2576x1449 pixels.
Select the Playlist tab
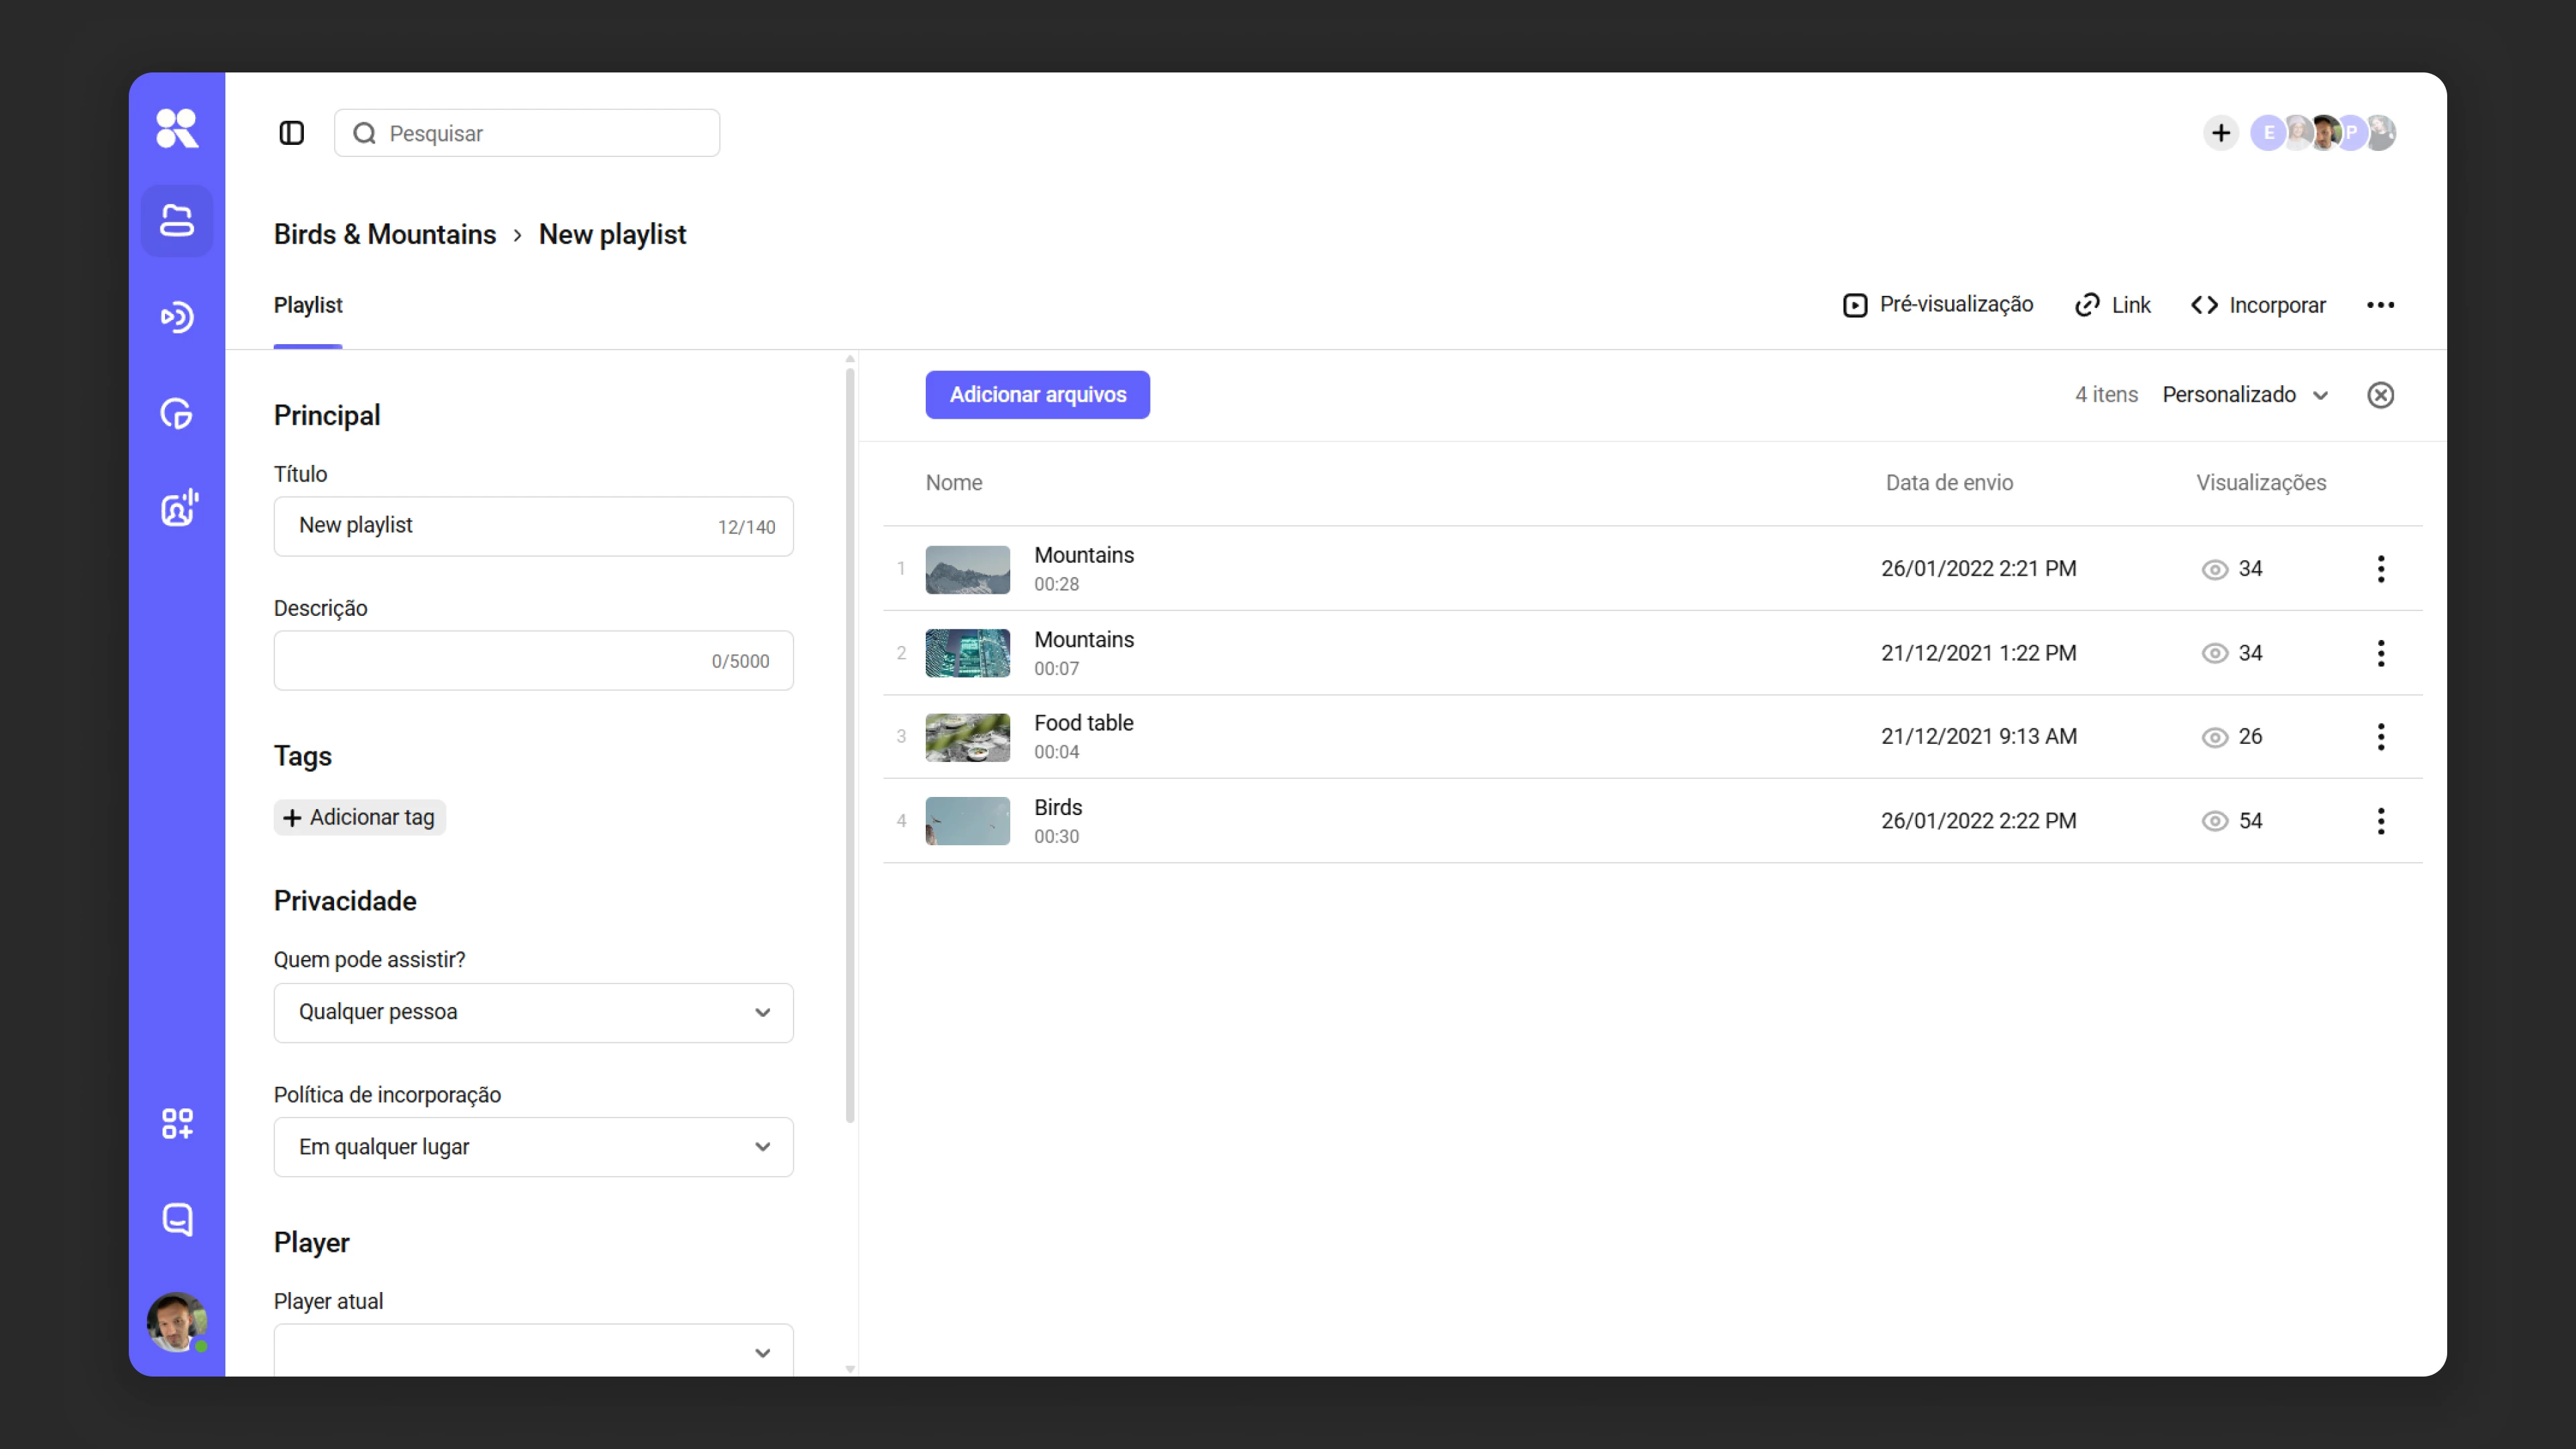click(308, 305)
